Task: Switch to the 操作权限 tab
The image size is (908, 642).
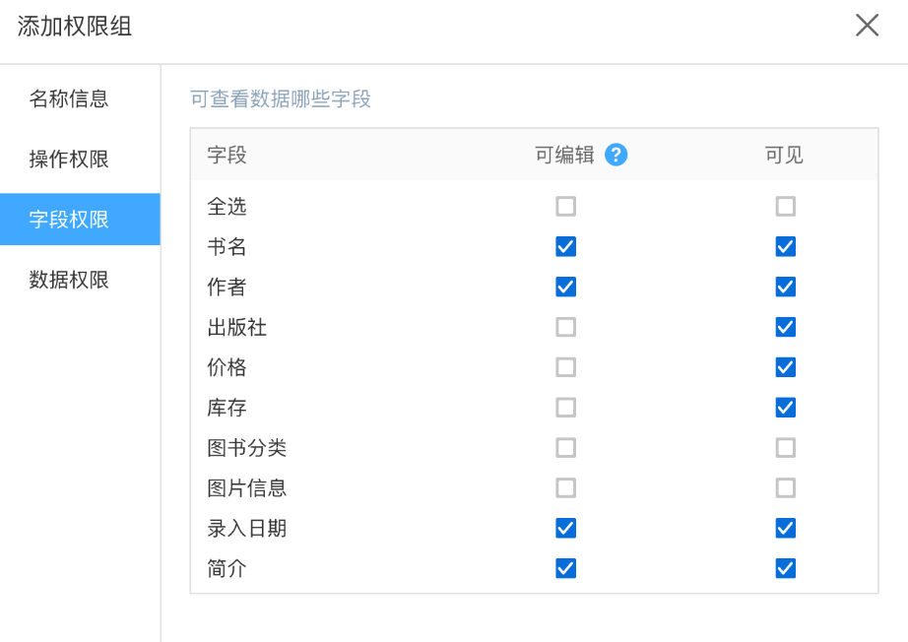Action: tap(69, 160)
